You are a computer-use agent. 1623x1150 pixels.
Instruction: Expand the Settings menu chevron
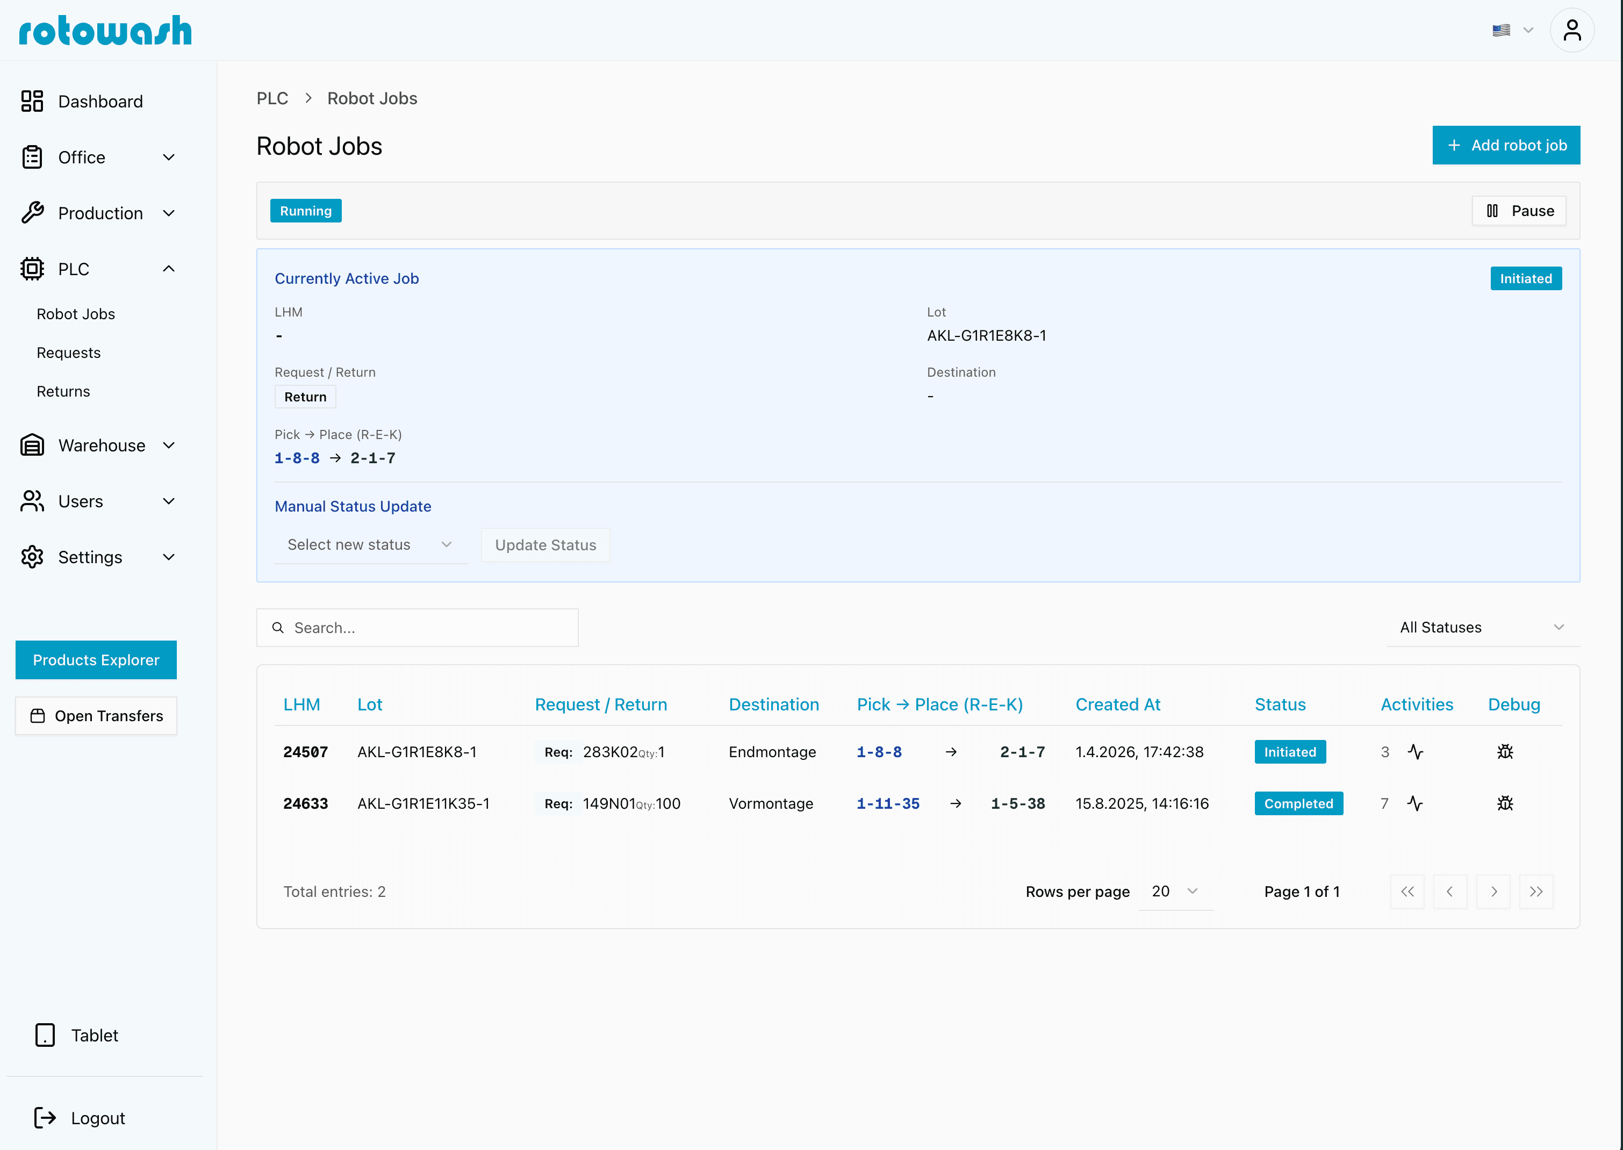click(x=169, y=557)
